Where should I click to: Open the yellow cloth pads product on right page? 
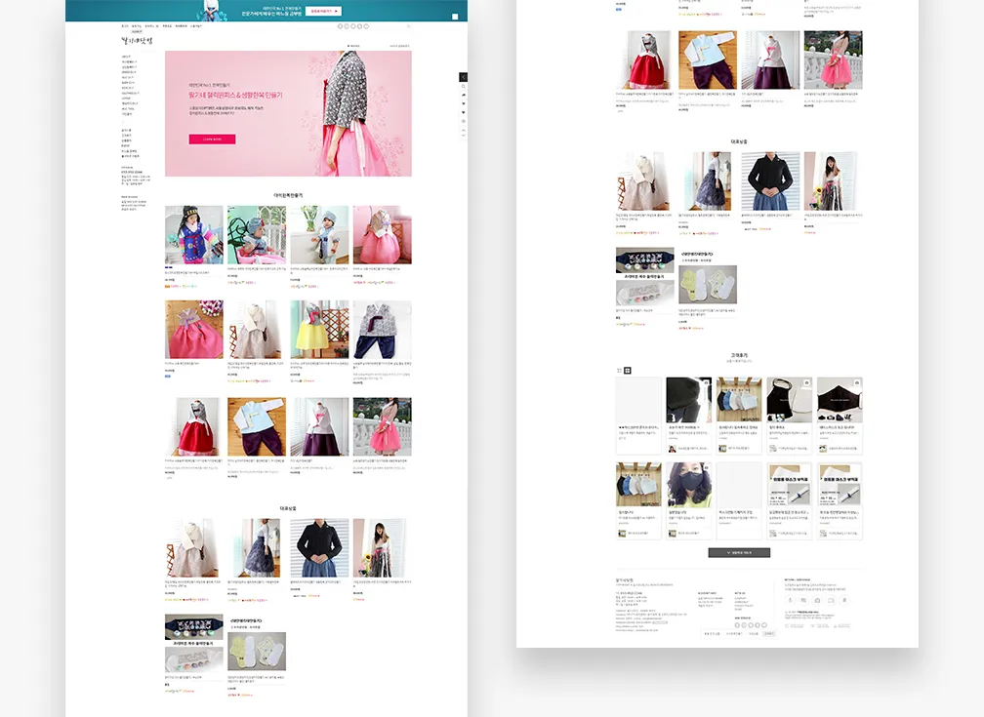(708, 284)
